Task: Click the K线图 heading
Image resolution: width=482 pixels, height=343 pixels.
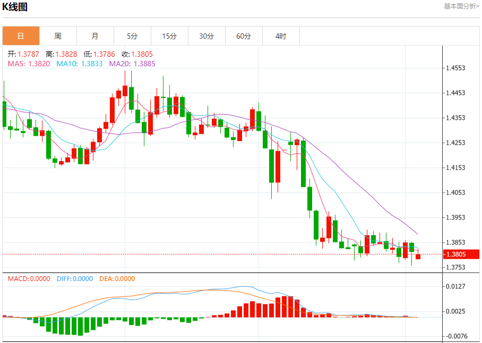Action: pyautogui.click(x=15, y=7)
